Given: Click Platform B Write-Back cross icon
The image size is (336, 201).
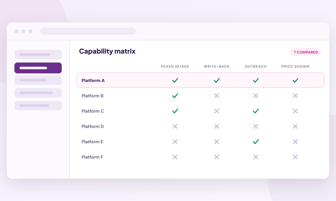Looking at the screenshot, I should (x=217, y=96).
